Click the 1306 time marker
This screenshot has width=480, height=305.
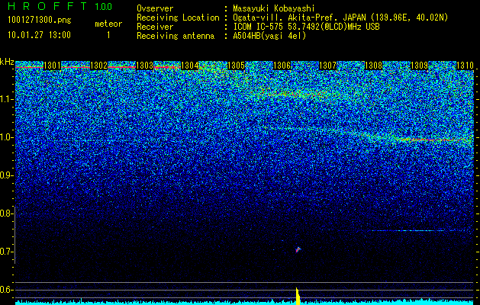point(282,66)
